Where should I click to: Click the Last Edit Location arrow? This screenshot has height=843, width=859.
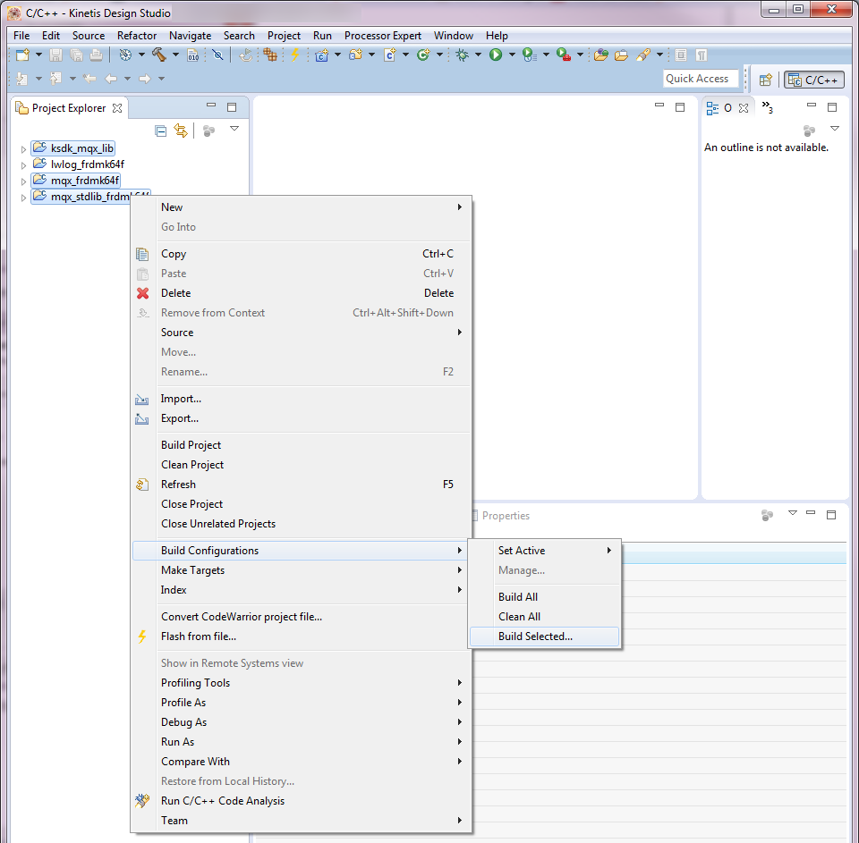(89, 79)
